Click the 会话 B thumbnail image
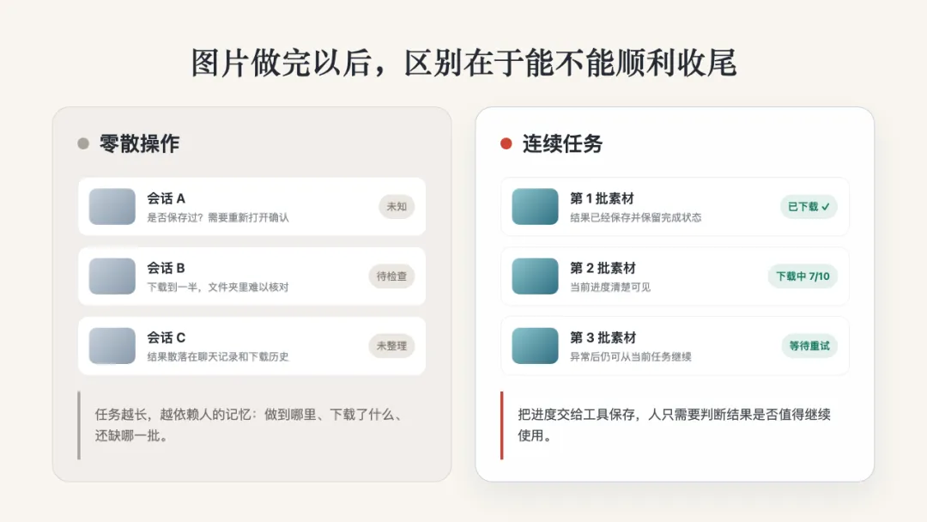 (x=112, y=276)
